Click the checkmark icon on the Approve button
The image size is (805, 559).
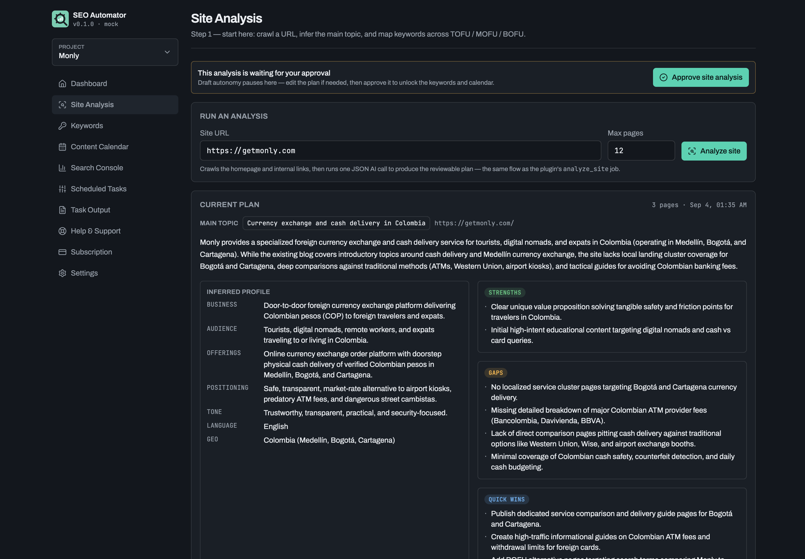coord(664,77)
